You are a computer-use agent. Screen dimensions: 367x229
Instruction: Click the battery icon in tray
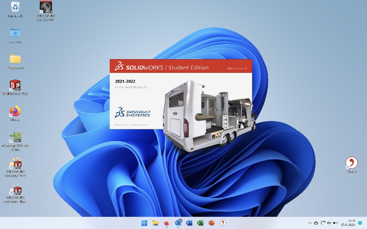coord(335,223)
